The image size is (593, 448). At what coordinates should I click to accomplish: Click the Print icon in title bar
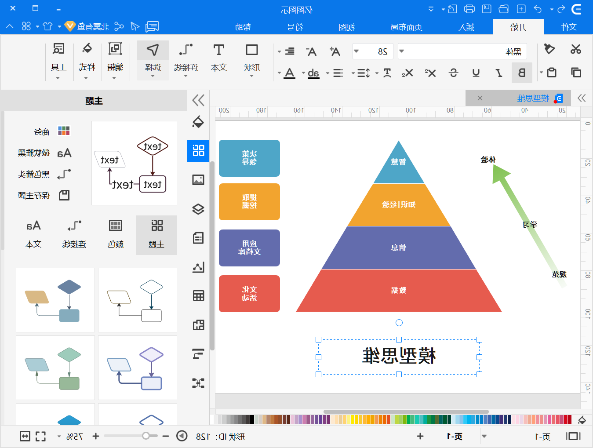pos(469,9)
